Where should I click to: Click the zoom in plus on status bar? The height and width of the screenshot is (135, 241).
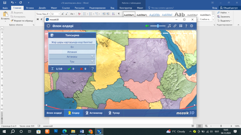click(231, 126)
